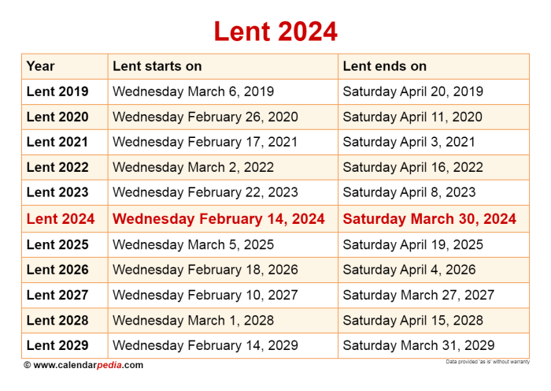The width and height of the screenshot is (551, 391).
Task: Select the Lent 2021 row label
Action: [x=57, y=142]
